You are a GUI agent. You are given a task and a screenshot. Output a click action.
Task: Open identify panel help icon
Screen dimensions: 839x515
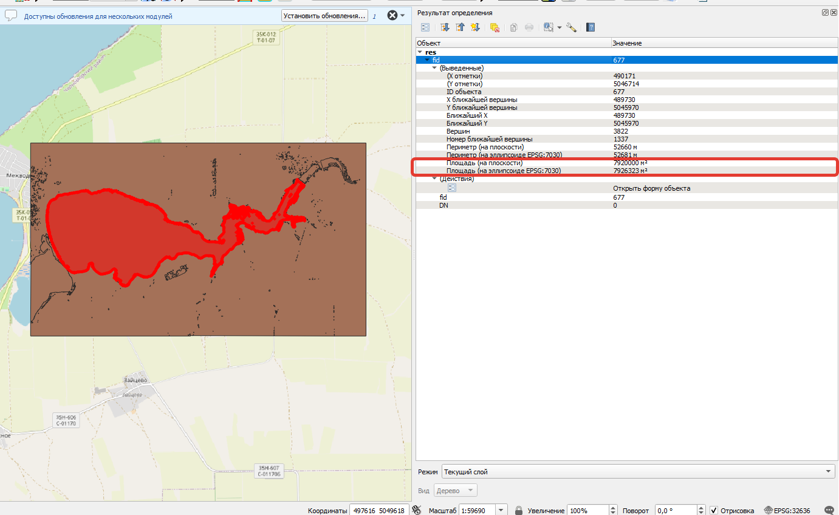point(591,27)
